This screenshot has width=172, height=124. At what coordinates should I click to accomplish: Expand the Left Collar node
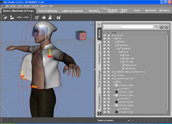(x=121, y=62)
